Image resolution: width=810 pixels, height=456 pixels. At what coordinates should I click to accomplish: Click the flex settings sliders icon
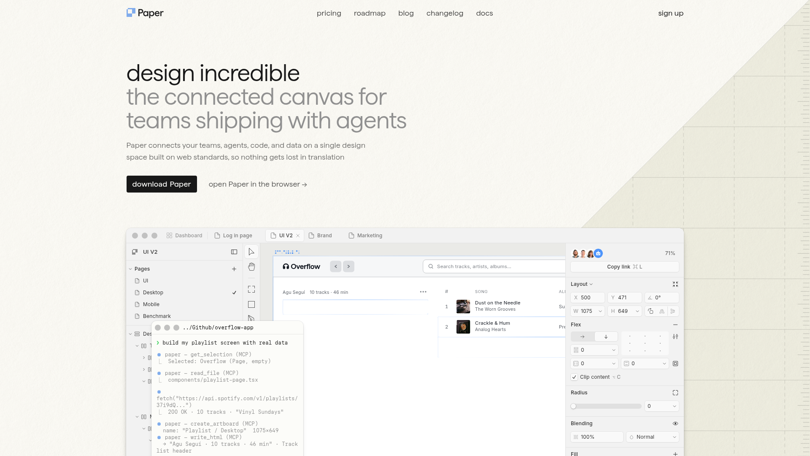675,337
